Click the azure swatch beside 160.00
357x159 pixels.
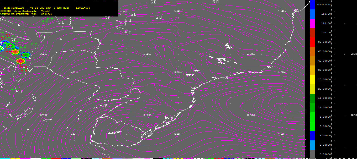click(312, 14)
